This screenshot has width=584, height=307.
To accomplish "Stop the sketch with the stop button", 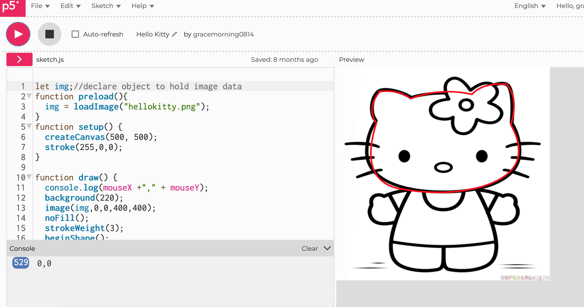I will coord(50,34).
